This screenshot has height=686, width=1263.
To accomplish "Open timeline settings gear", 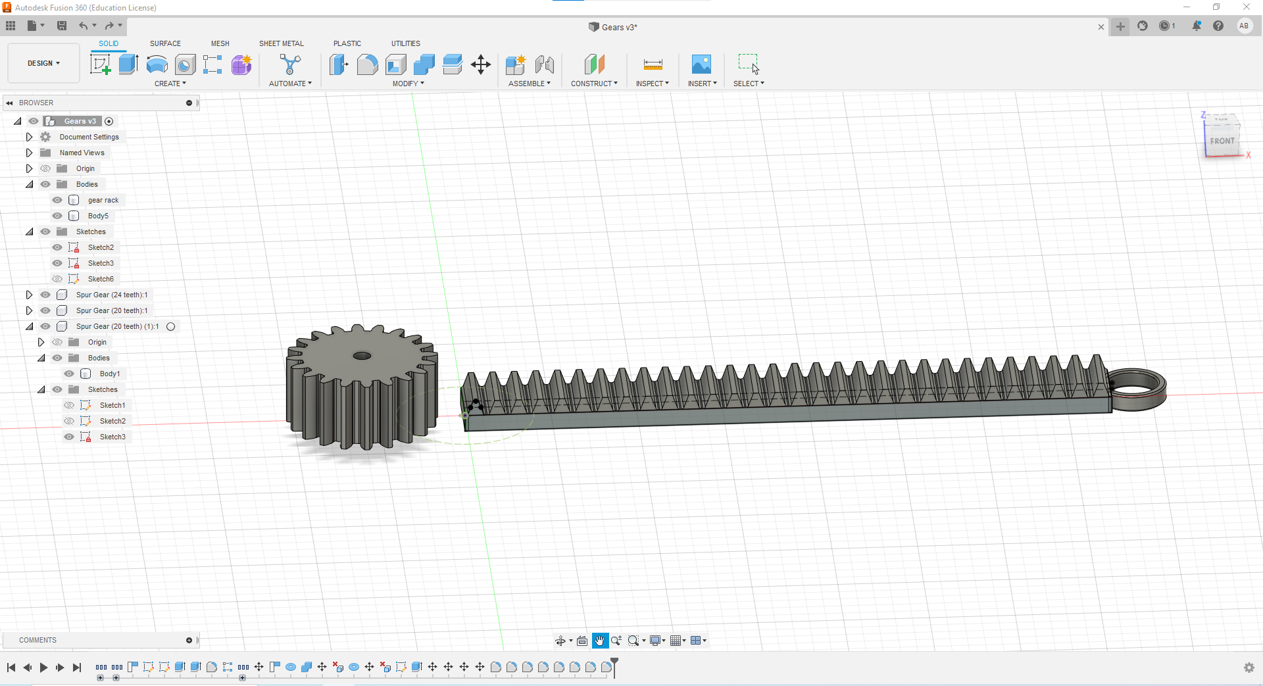I will click(1249, 668).
